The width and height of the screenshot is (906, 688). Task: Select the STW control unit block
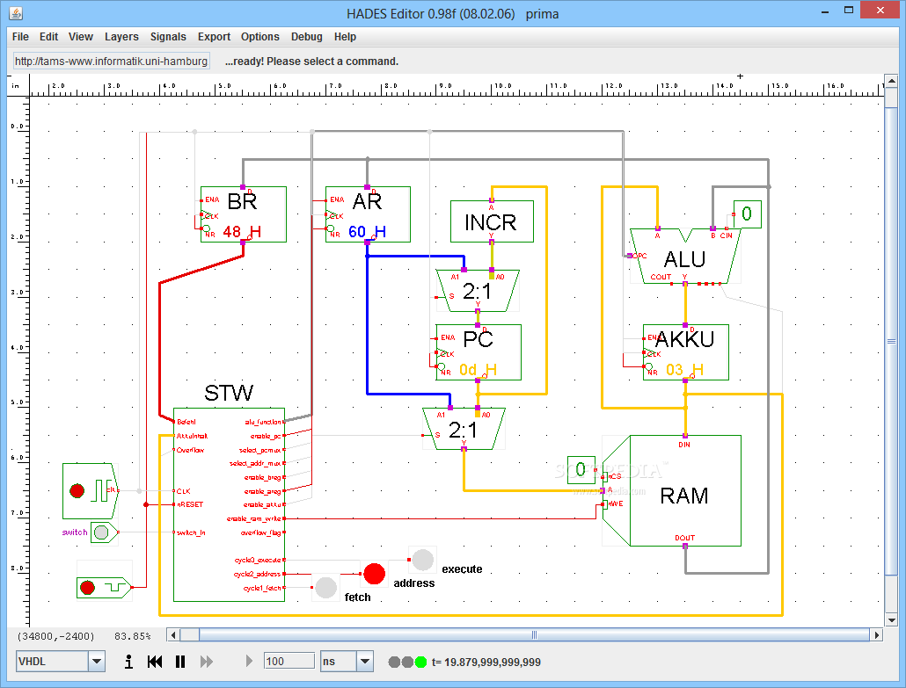(x=229, y=504)
